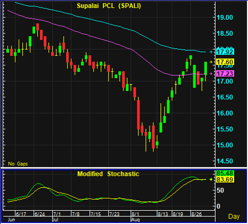Select the 7/1 date marker

57,214
